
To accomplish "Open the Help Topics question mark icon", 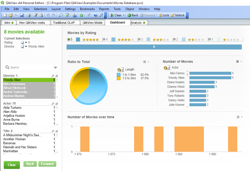I will tap(95, 15).
